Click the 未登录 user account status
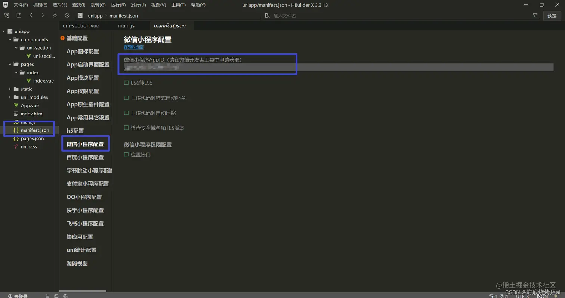565x298 pixels. click(x=18, y=296)
